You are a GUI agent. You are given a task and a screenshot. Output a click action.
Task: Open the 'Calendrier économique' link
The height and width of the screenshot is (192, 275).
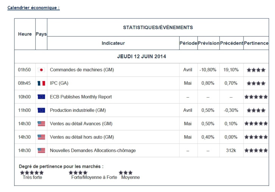[34, 8]
